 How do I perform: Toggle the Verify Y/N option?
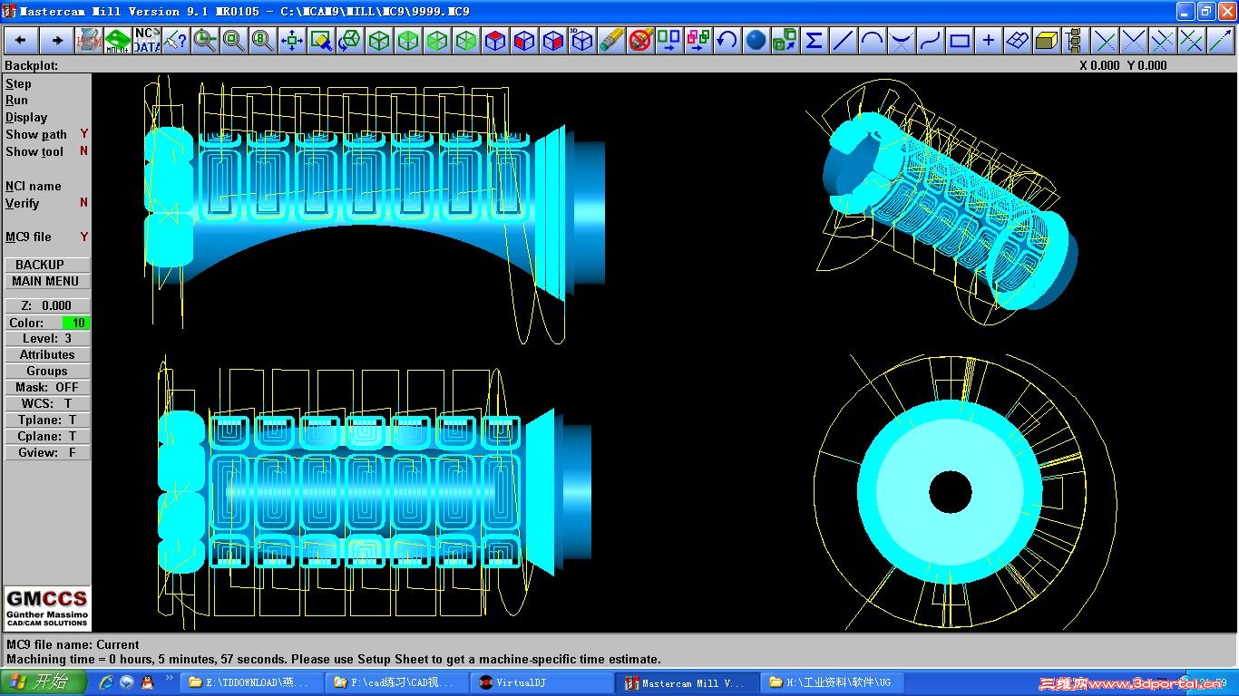46,203
